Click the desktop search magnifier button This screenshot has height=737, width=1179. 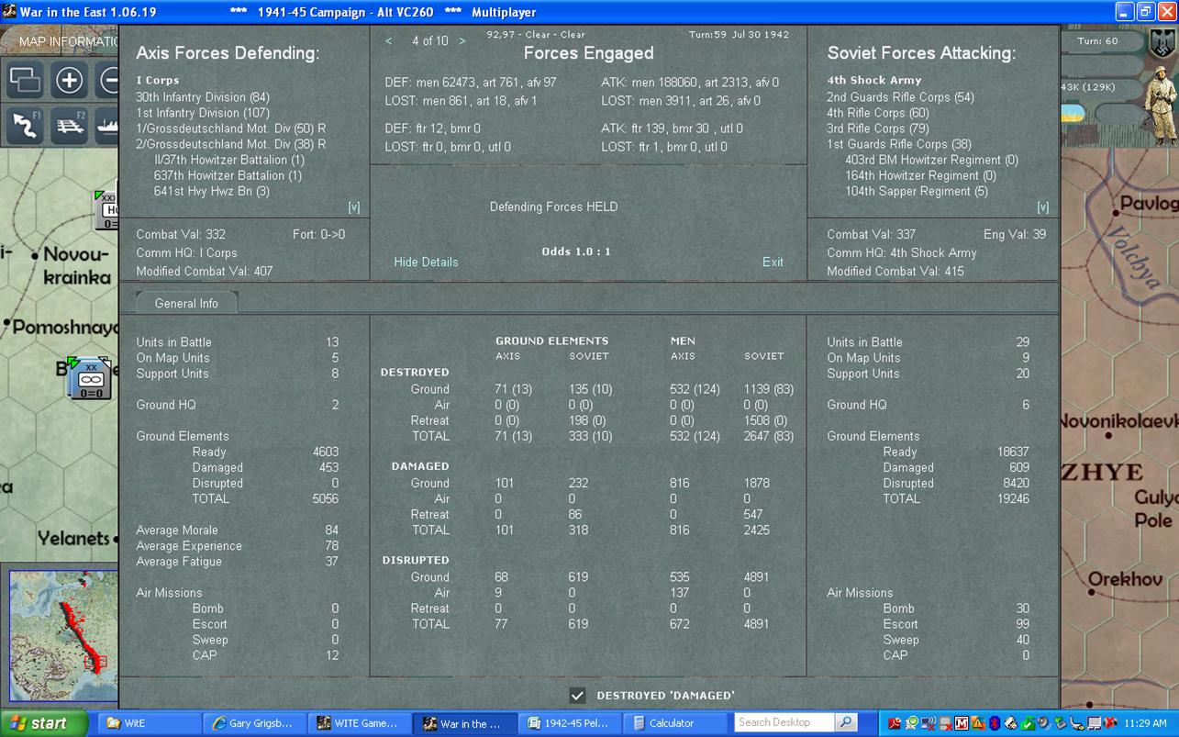(x=846, y=722)
